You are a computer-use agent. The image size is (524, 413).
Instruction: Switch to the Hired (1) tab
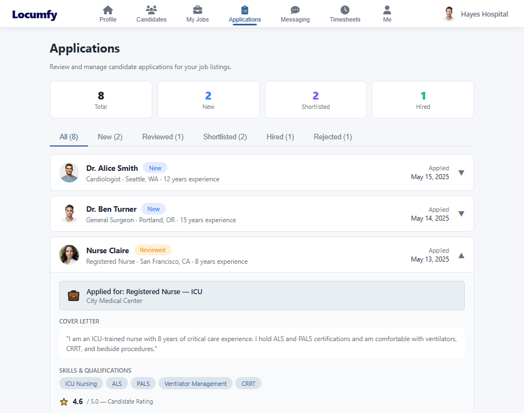[x=280, y=137]
